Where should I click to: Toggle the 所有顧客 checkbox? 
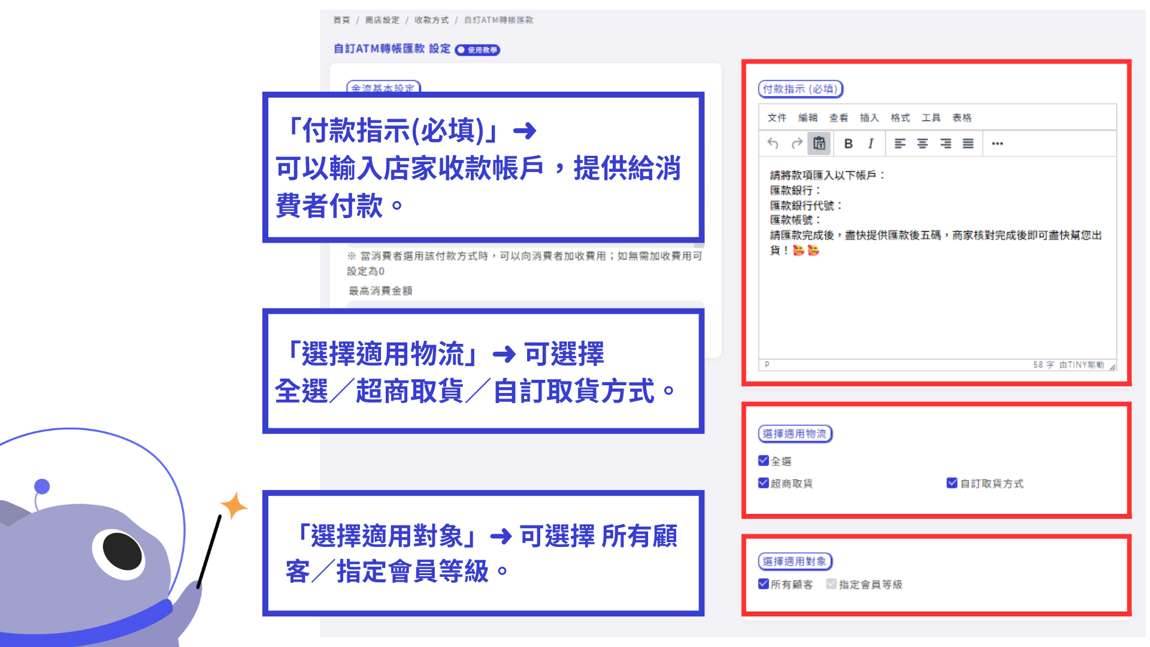pyautogui.click(x=764, y=584)
